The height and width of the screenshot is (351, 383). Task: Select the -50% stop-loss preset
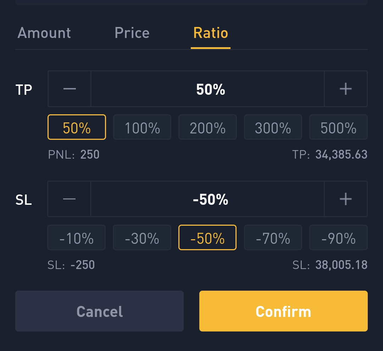(x=207, y=237)
